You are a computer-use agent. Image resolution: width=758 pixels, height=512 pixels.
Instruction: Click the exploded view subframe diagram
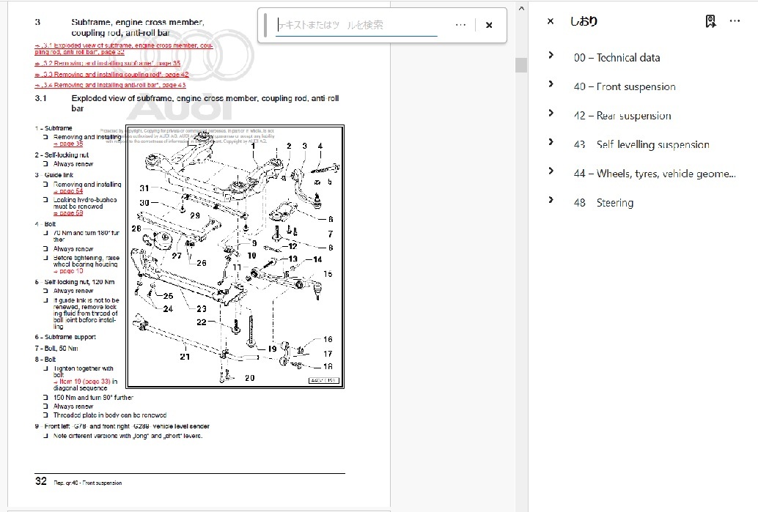coord(235,256)
